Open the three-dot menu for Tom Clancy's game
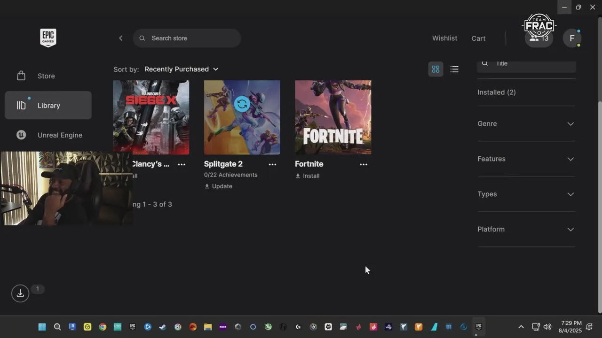The height and width of the screenshot is (338, 602). point(182,164)
